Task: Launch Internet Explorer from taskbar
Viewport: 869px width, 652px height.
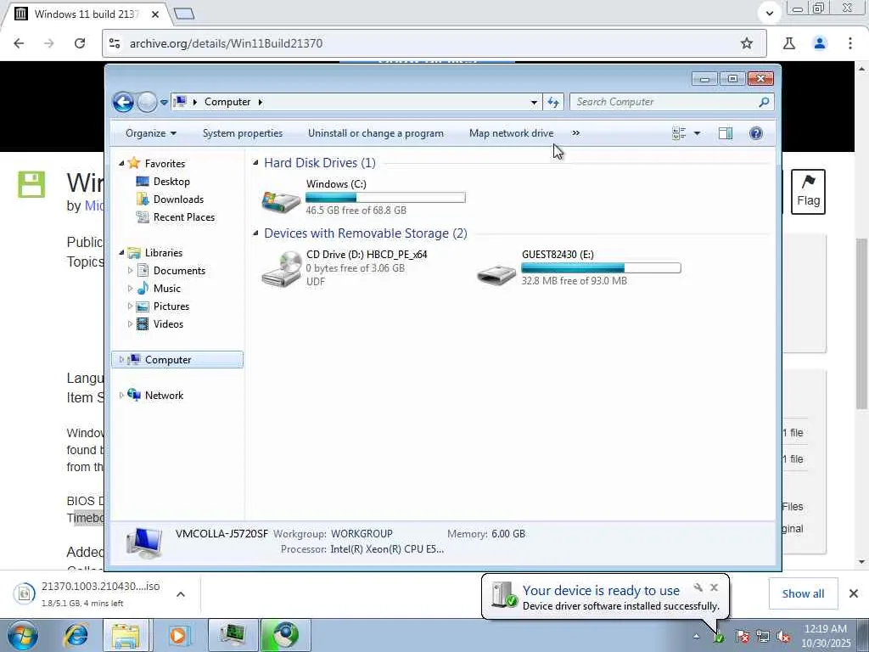Action: (x=76, y=635)
